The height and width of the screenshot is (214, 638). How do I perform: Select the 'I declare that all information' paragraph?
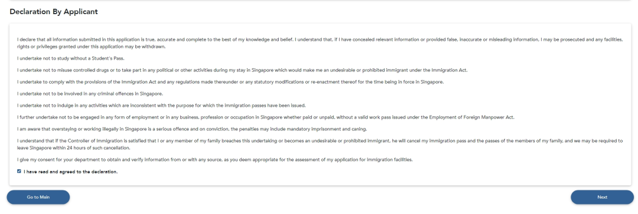tap(320, 43)
